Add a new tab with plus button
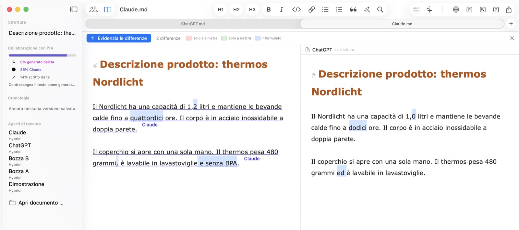The image size is (519, 230). 511,24
